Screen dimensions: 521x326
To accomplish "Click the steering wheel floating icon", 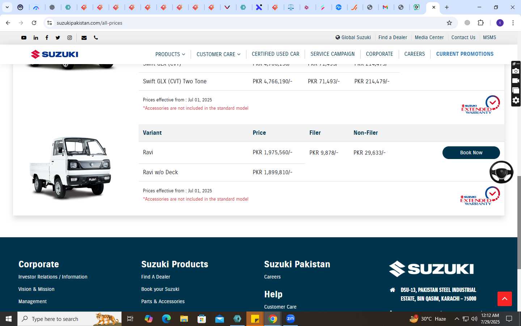I will point(501,172).
